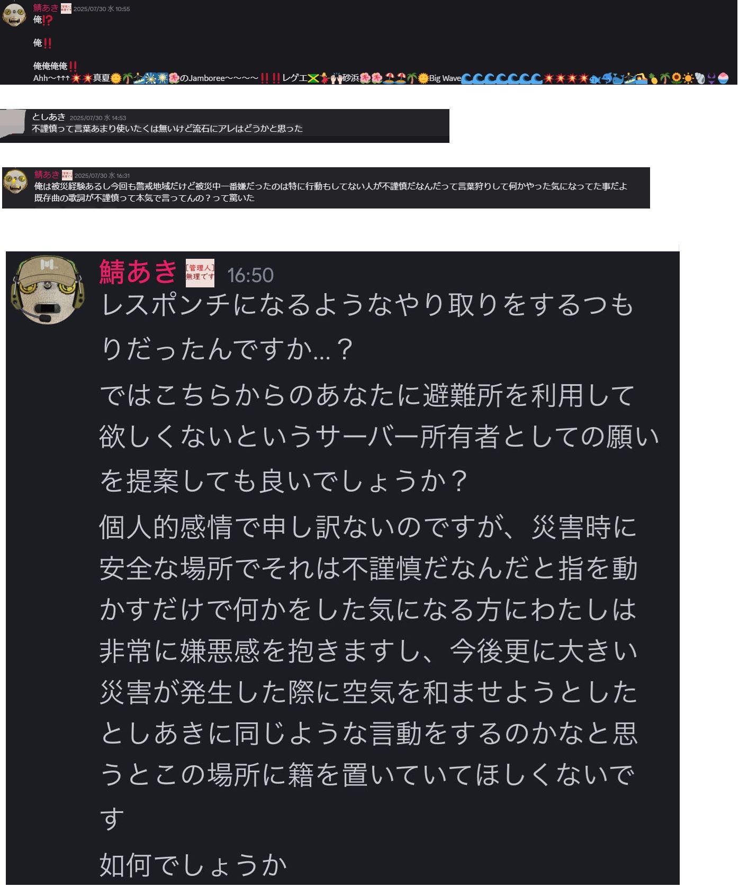Click the 鯖あき username above the 俺 message
The width and height of the screenshot is (739, 887).
[x=46, y=8]
